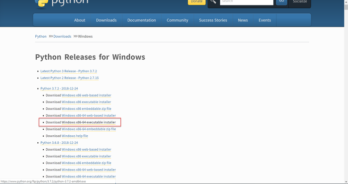Download the 3.7.2 Windows x86-64 embeddable zip file

pos(88,129)
